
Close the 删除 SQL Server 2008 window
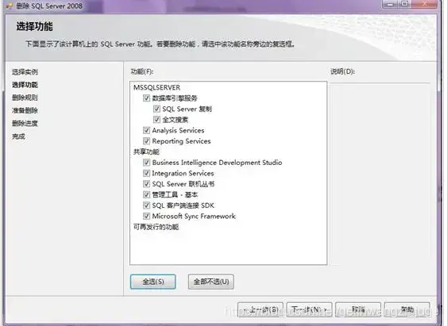point(425,4)
